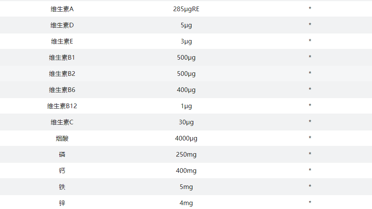The image size is (372, 209).
Task: Select the 250mg value
Action: pos(186,154)
